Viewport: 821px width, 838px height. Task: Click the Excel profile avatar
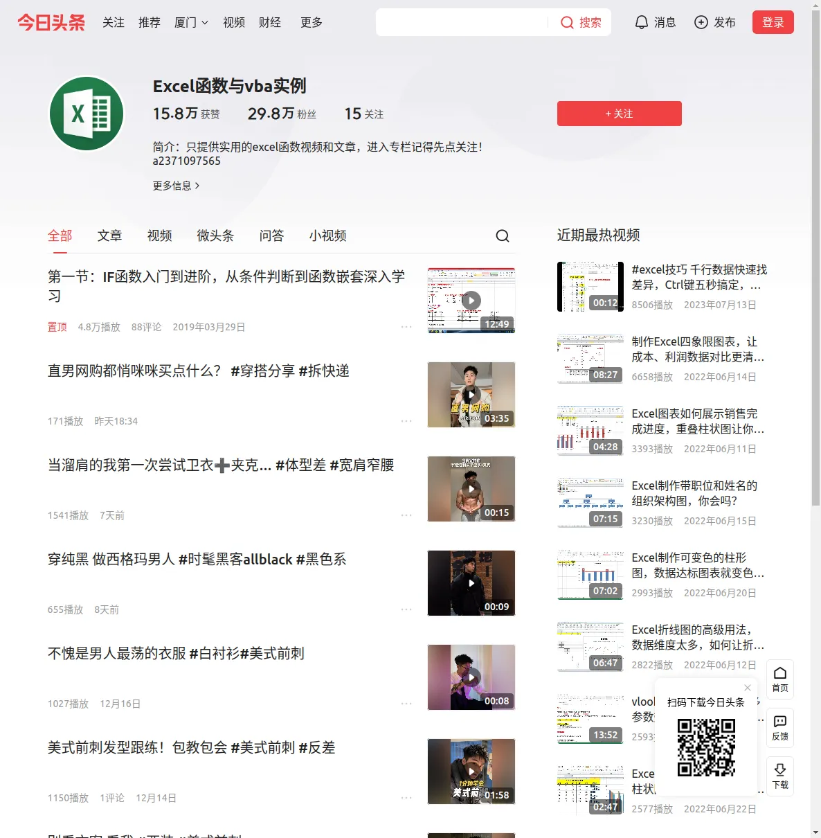click(x=87, y=114)
